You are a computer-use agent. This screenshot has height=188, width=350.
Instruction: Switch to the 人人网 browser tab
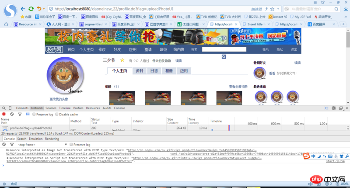click(x=60, y=24)
